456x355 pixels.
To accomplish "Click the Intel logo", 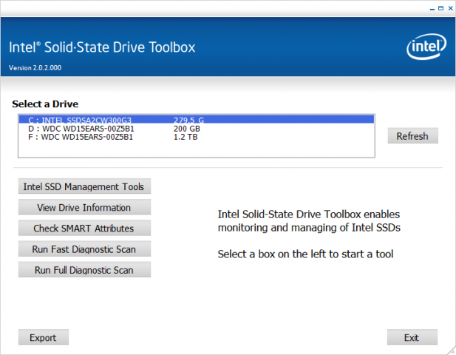I will [426, 47].
